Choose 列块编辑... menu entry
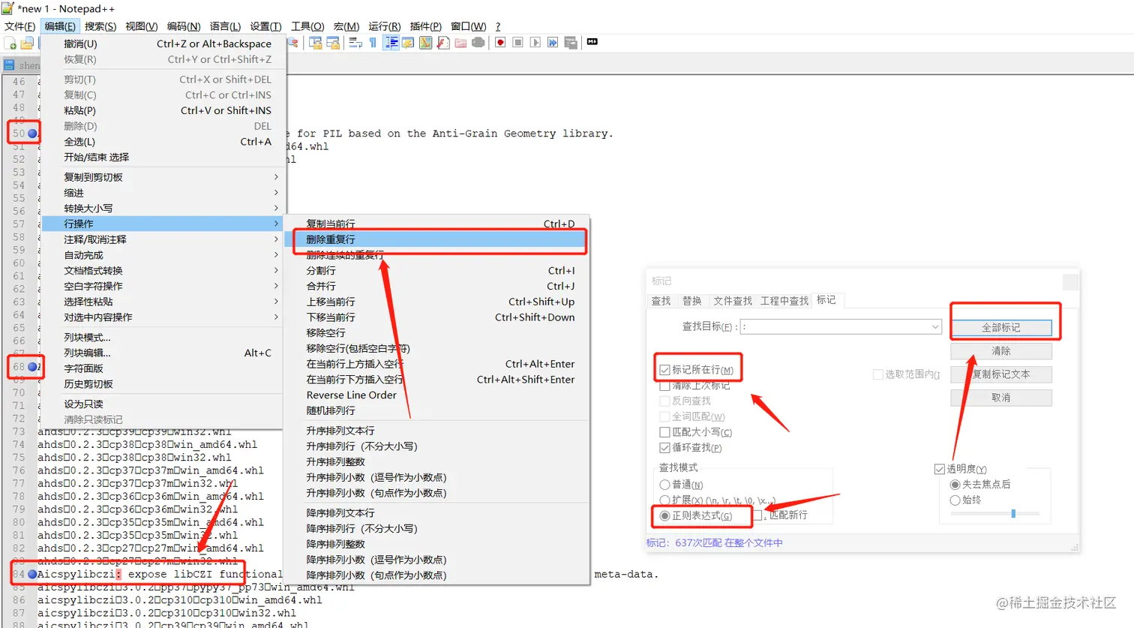The width and height of the screenshot is (1134, 628). [163, 353]
